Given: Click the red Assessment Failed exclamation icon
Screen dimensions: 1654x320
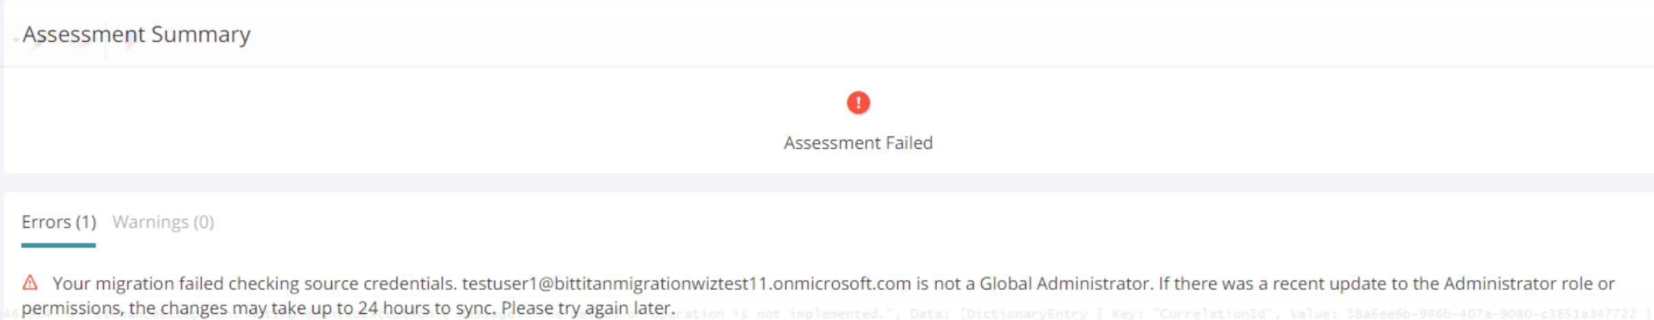Looking at the screenshot, I should (858, 103).
